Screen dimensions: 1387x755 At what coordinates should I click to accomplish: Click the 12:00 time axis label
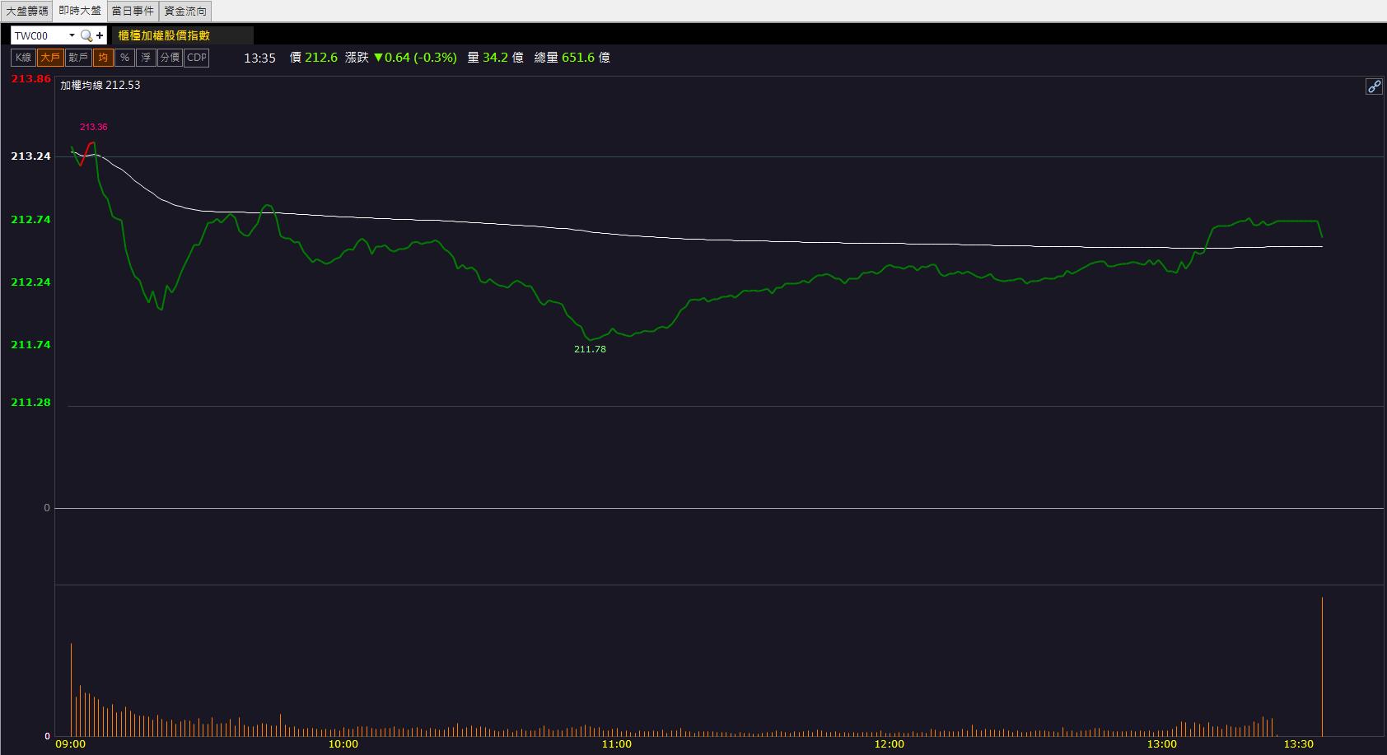click(890, 744)
